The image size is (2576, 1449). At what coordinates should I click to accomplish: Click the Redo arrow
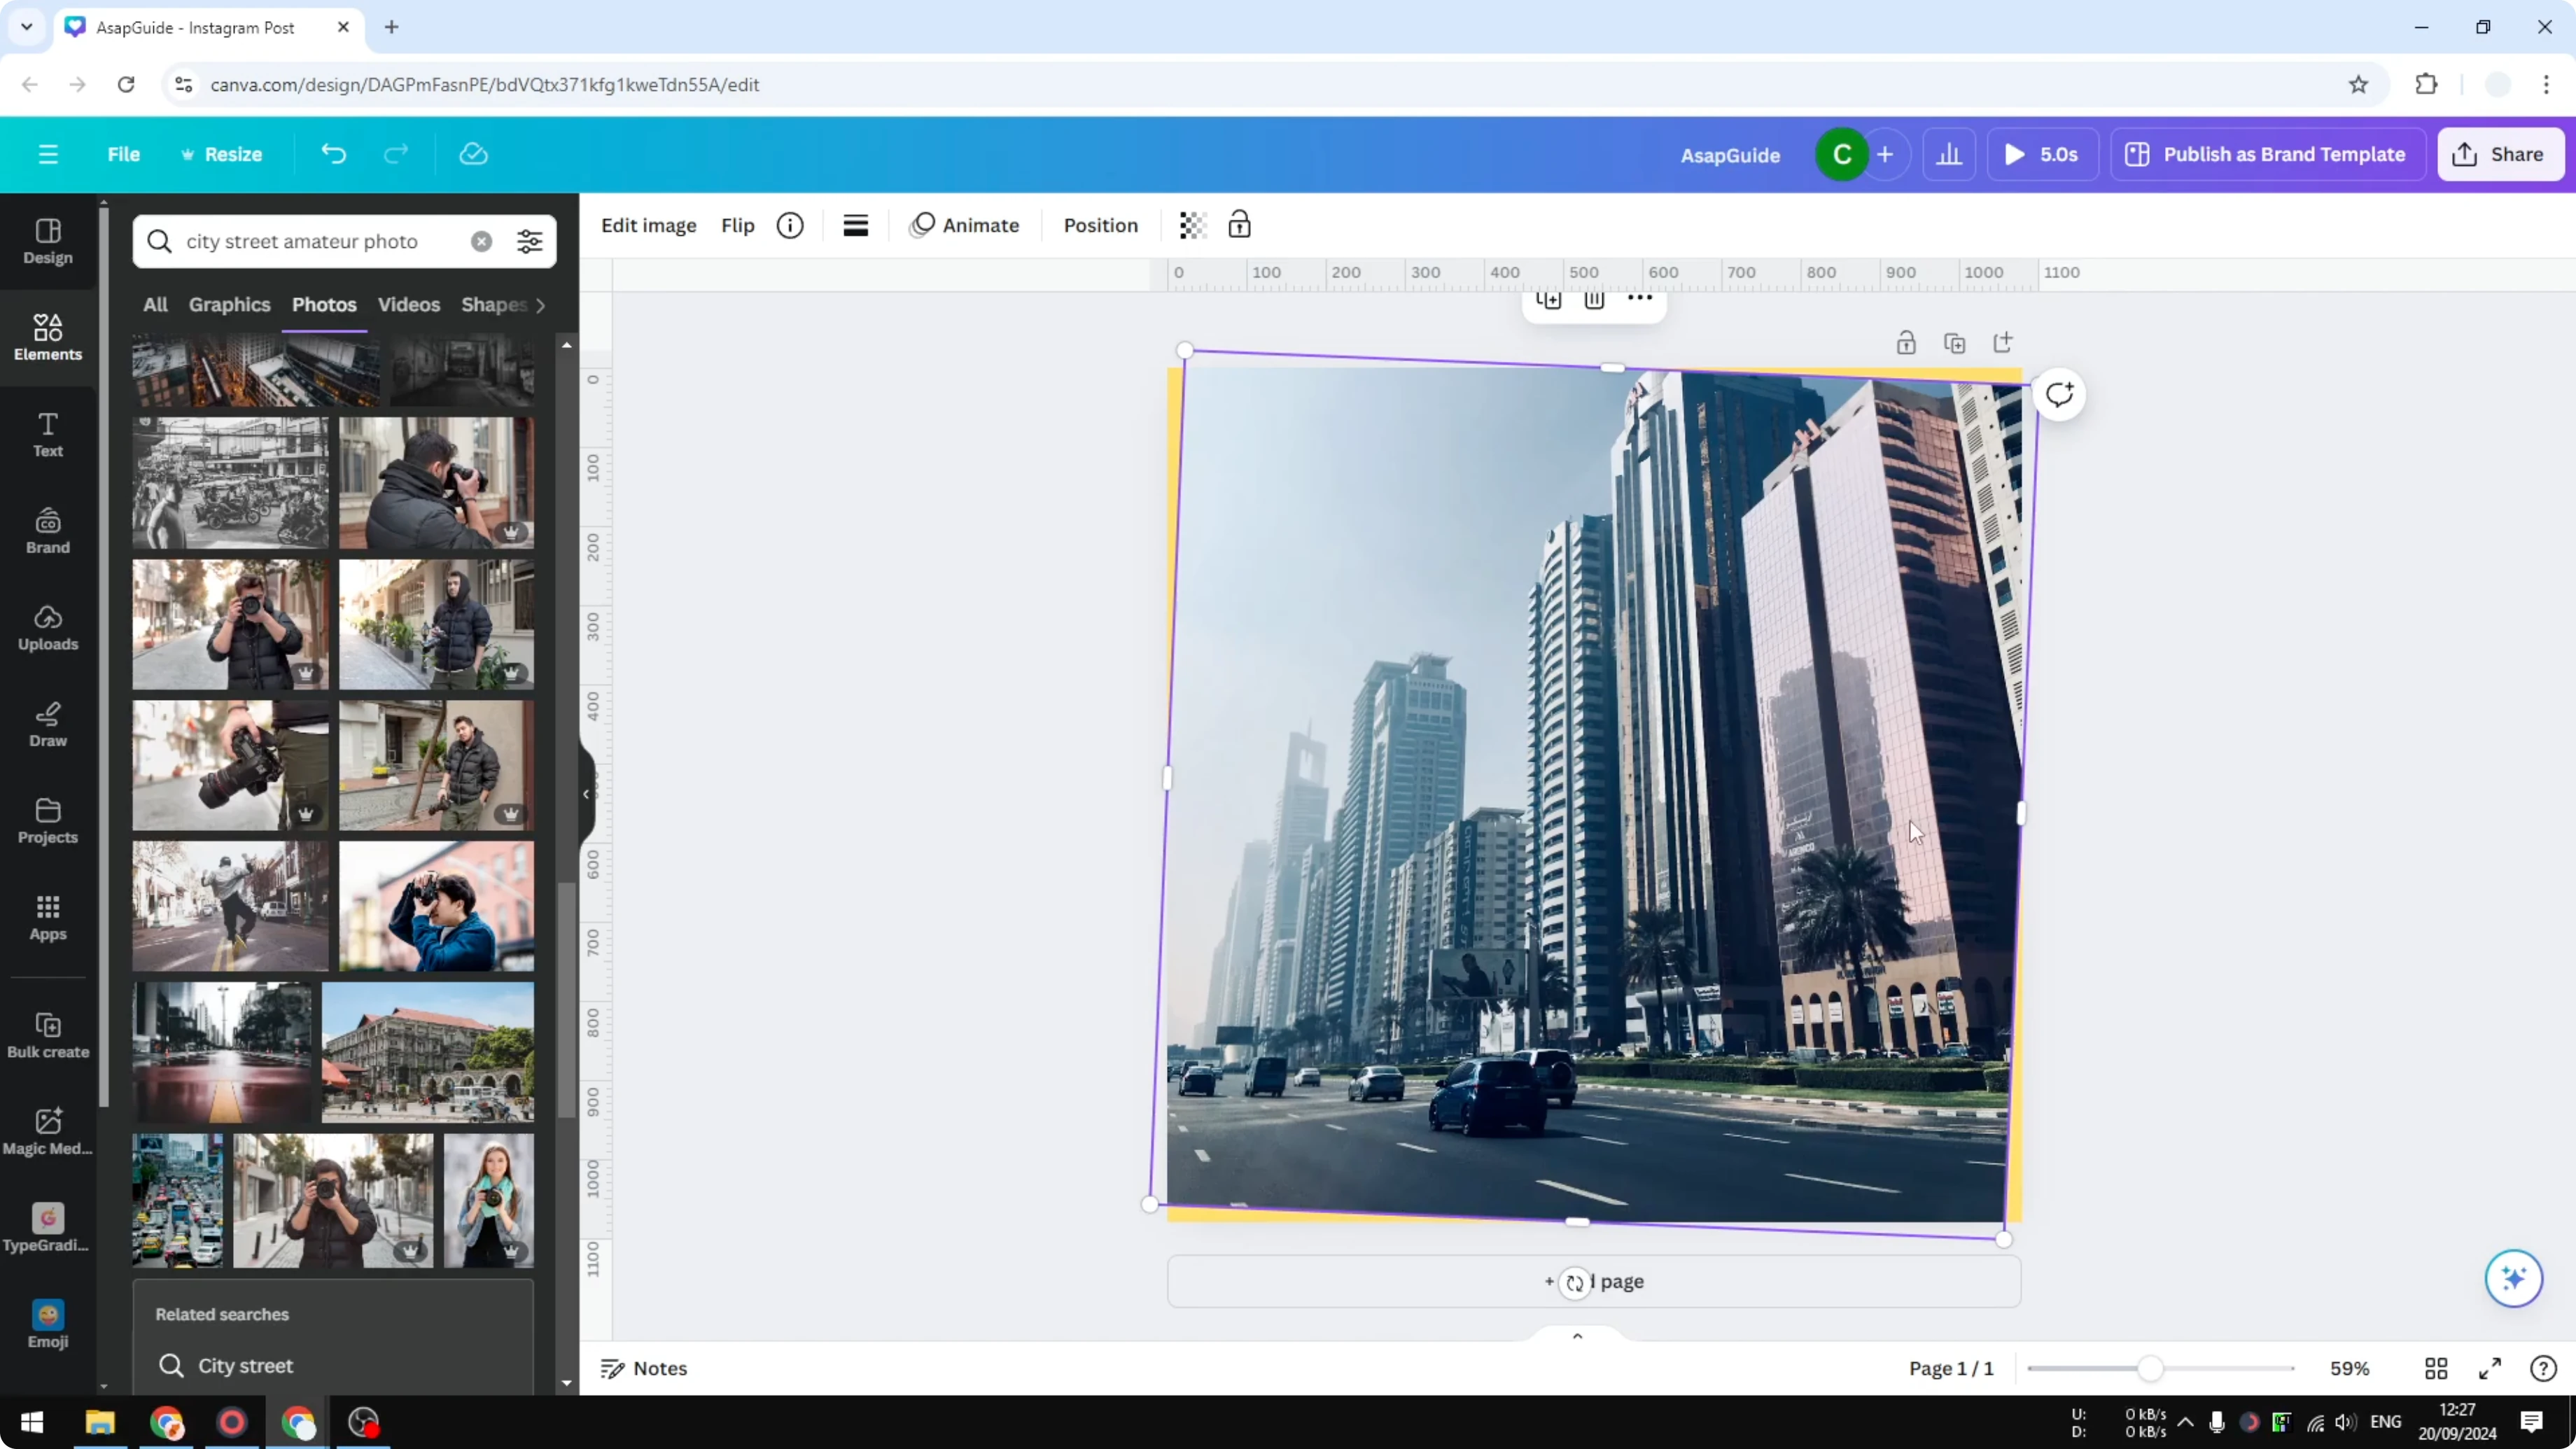click(x=396, y=154)
